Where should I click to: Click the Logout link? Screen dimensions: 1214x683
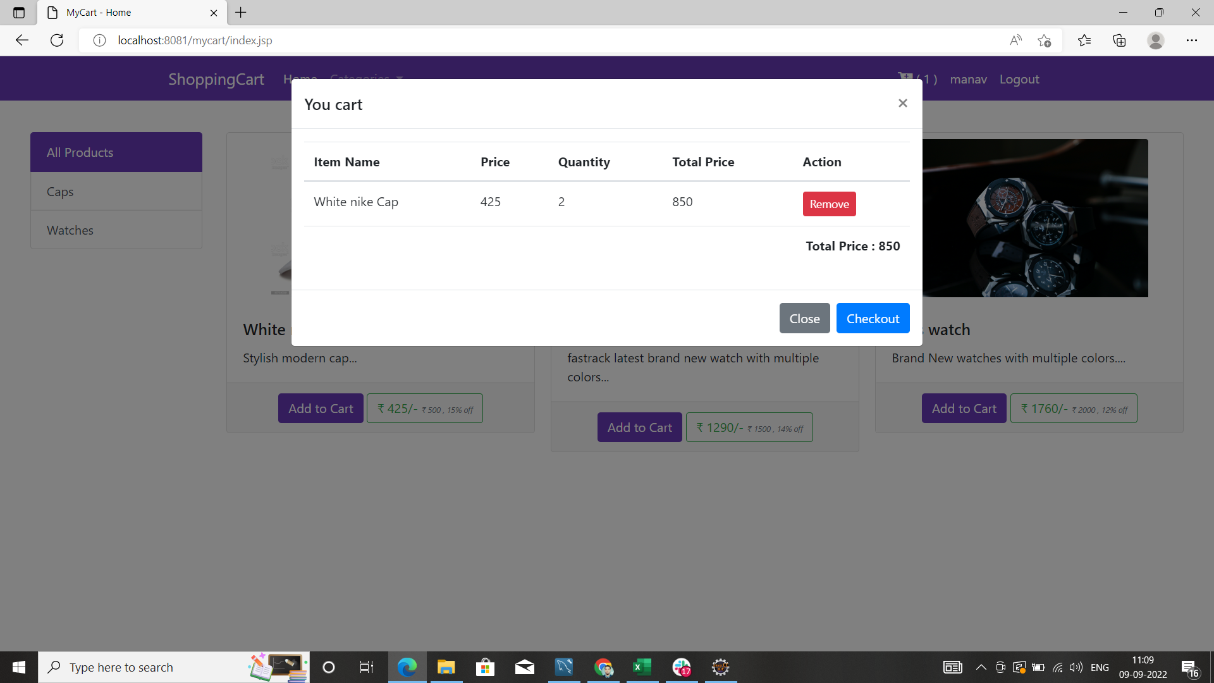click(x=1019, y=79)
